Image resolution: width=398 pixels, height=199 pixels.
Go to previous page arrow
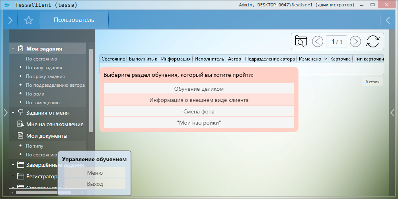(x=318, y=41)
